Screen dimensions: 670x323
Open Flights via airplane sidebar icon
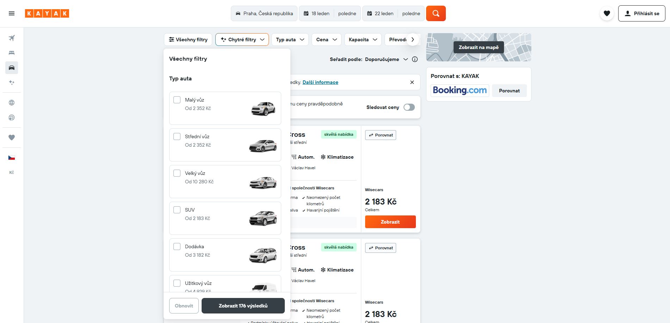click(12, 38)
